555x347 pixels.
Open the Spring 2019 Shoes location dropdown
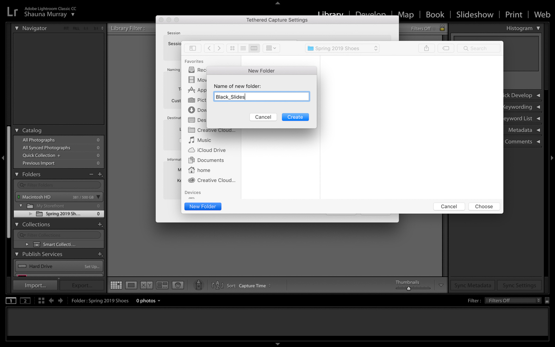342,48
